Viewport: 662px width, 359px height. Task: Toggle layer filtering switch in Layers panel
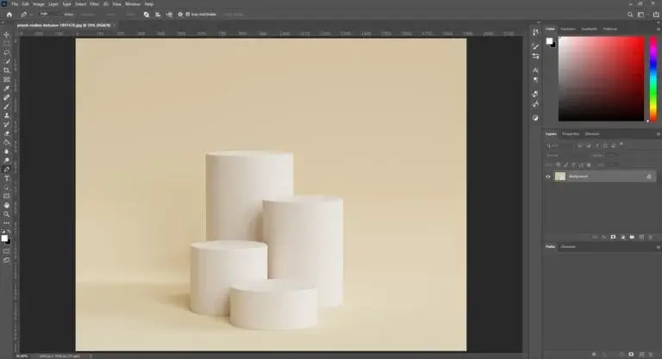[621, 145]
